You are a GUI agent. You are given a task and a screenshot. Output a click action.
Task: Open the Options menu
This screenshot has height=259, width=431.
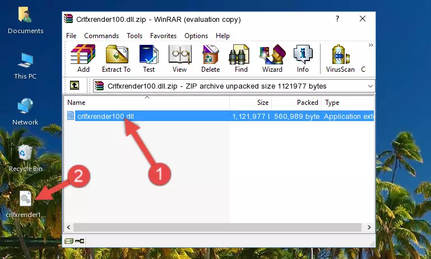(x=196, y=36)
